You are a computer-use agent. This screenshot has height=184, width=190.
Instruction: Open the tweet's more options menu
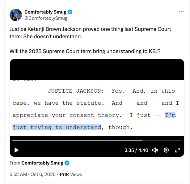(181, 12)
